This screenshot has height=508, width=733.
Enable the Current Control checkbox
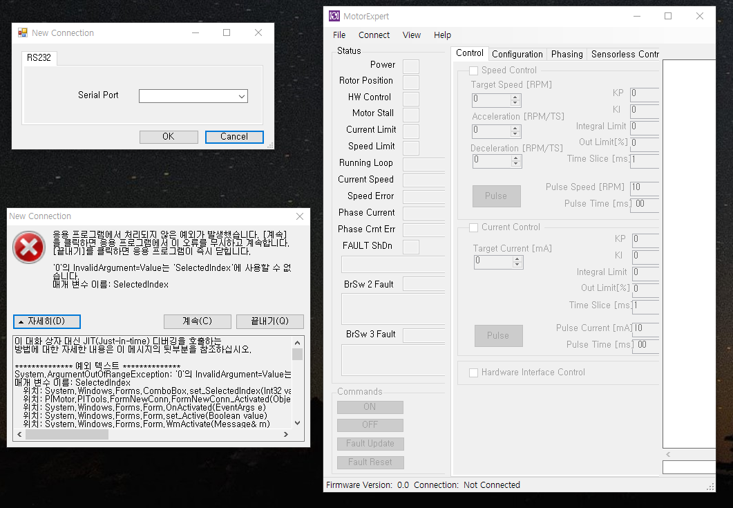click(473, 227)
